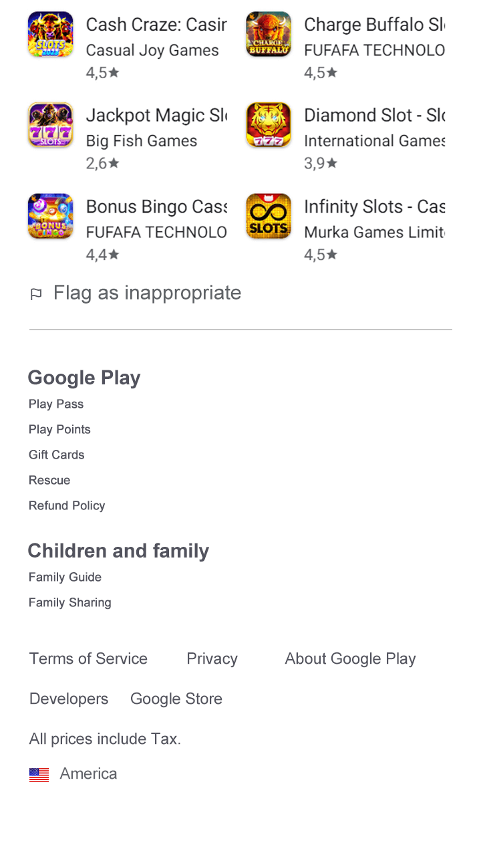Open the Cash Craze casino app icon

point(50,34)
